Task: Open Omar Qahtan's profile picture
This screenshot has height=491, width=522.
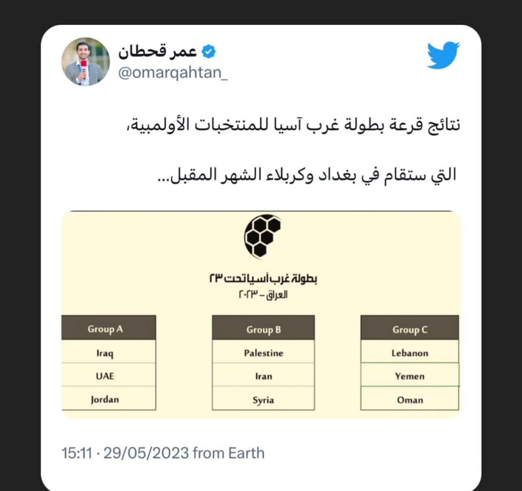Action: [86, 62]
